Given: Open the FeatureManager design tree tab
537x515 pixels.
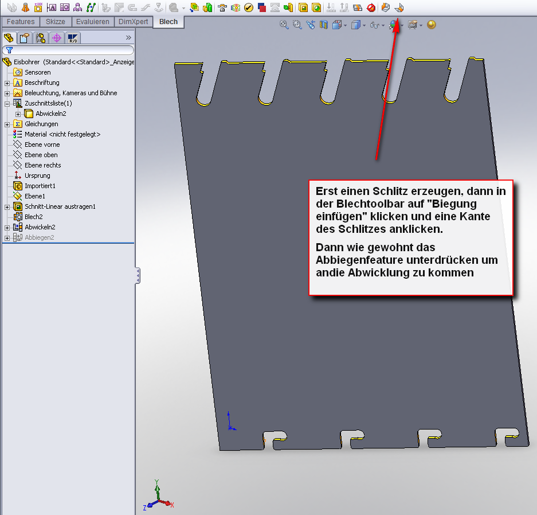Looking at the screenshot, I should point(9,38).
